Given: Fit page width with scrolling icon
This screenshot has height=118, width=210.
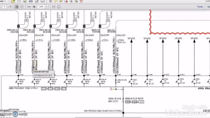Looking at the screenshot, I should pyautogui.click(x=53, y=7).
